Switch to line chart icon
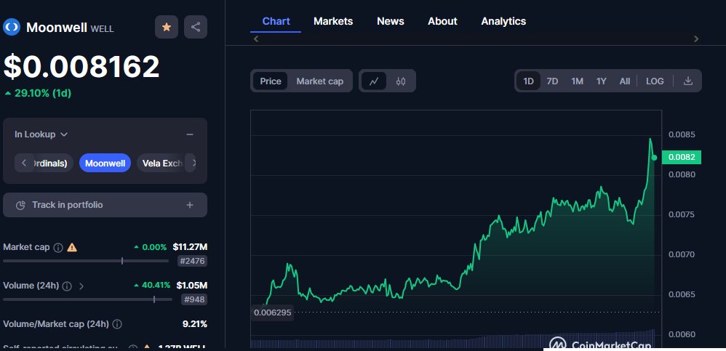The image size is (726, 351). pyautogui.click(x=374, y=81)
